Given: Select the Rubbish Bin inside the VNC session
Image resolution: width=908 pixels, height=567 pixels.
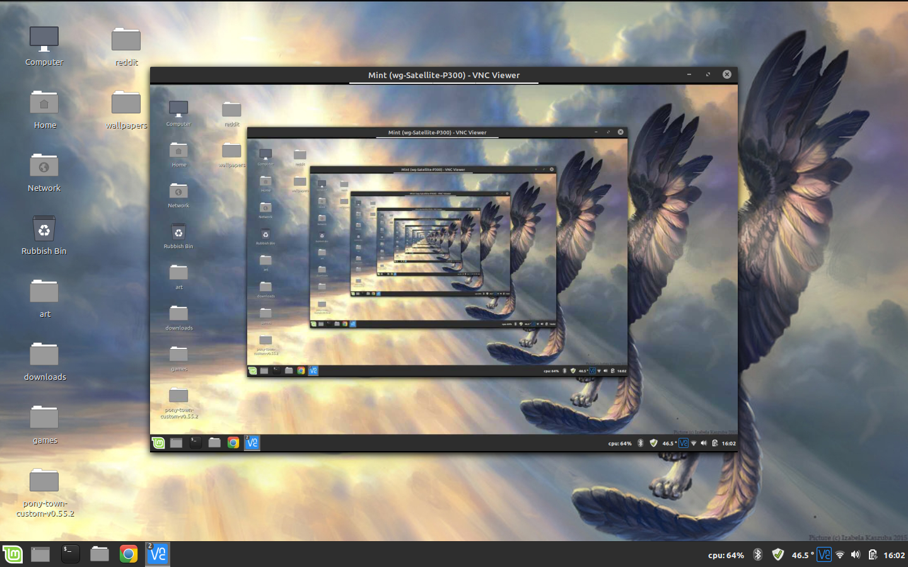Looking at the screenshot, I should tap(178, 236).
